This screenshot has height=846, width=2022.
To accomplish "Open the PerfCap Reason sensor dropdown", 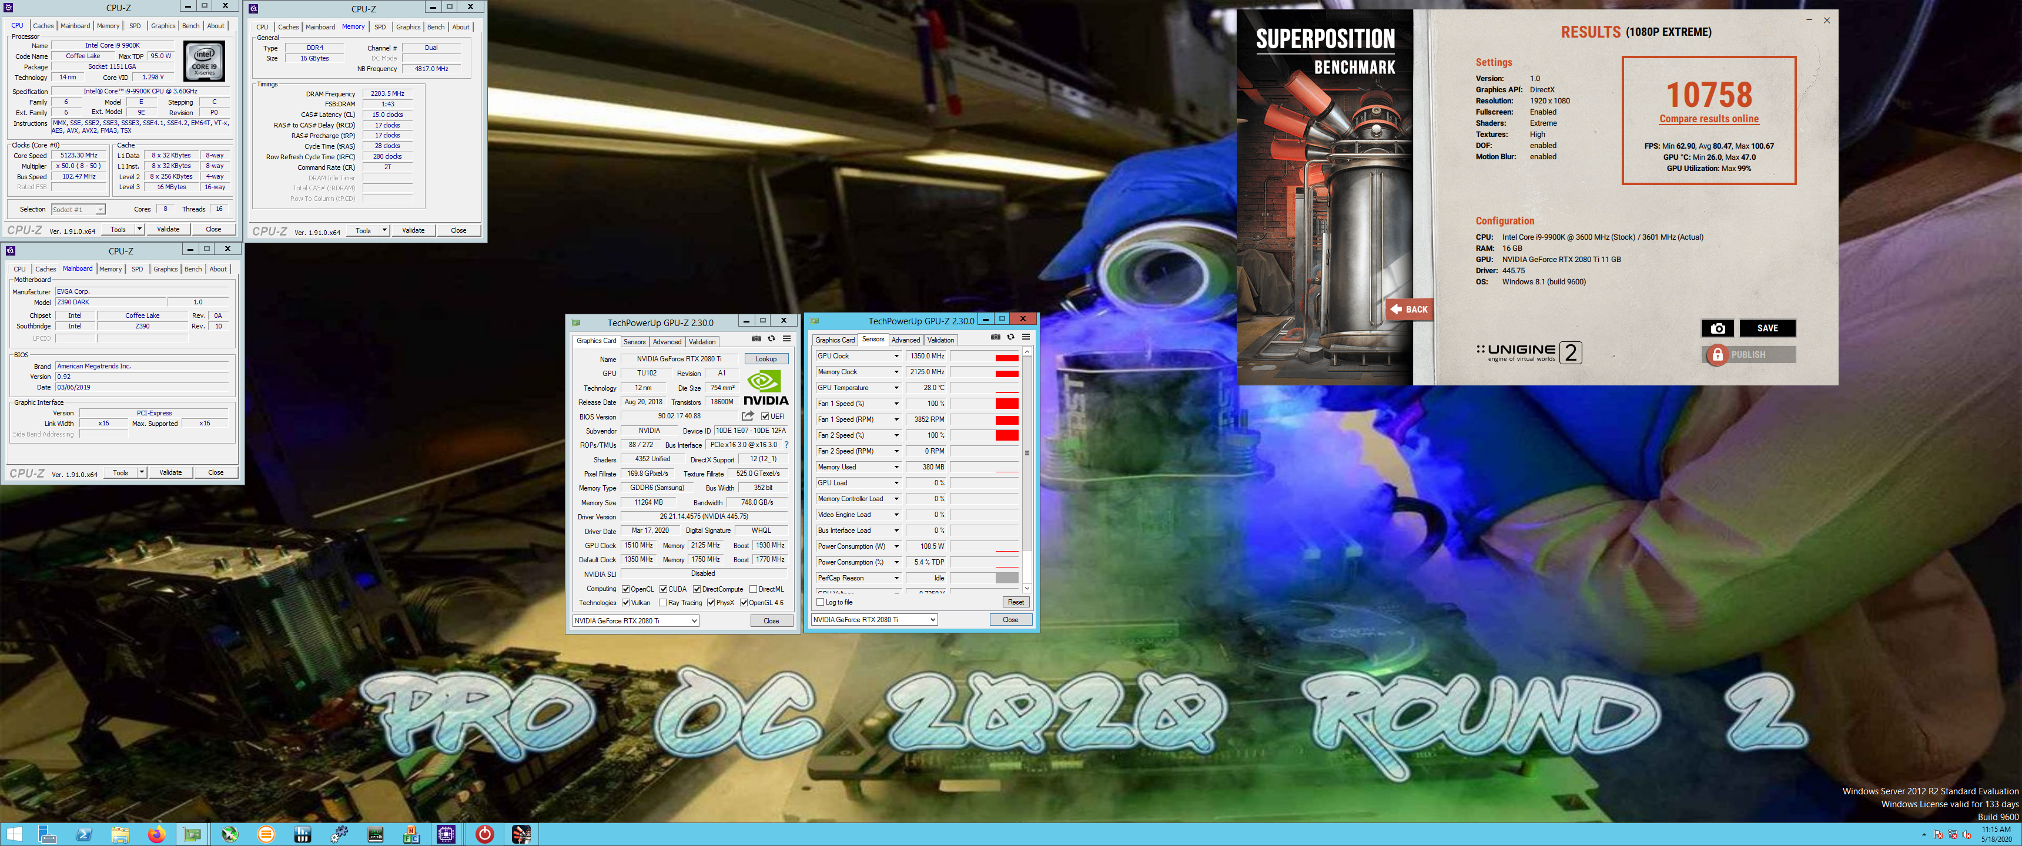I will (x=896, y=578).
